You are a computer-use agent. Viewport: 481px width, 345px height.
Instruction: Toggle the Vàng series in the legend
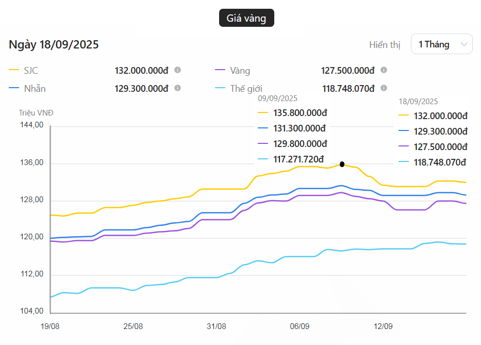(240, 71)
